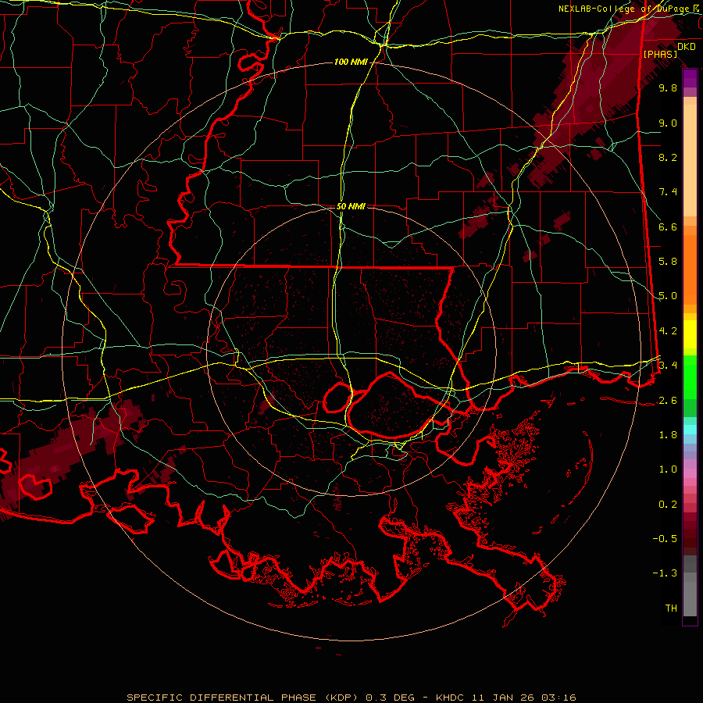Click the small oval lake outline near the radar center

click(x=337, y=398)
